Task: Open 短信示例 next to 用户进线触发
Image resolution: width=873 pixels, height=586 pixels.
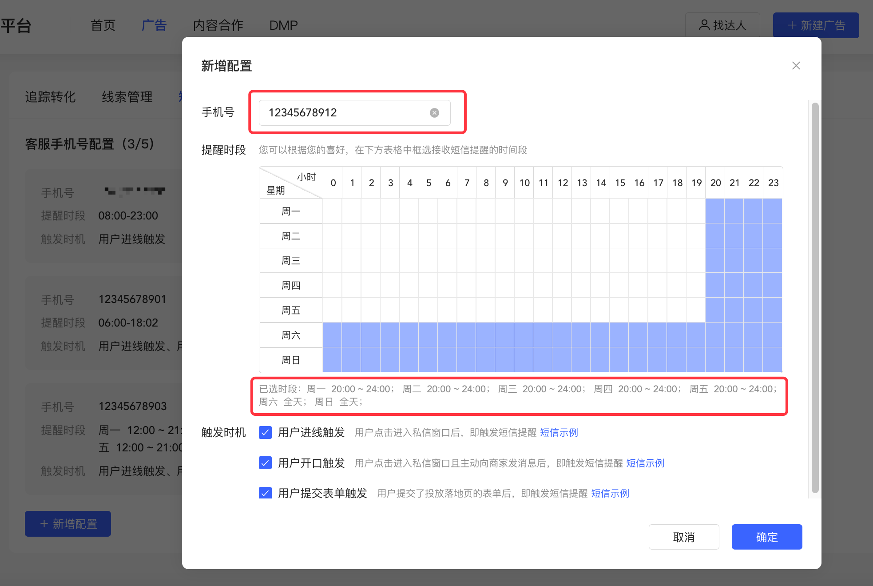Action: coord(559,432)
